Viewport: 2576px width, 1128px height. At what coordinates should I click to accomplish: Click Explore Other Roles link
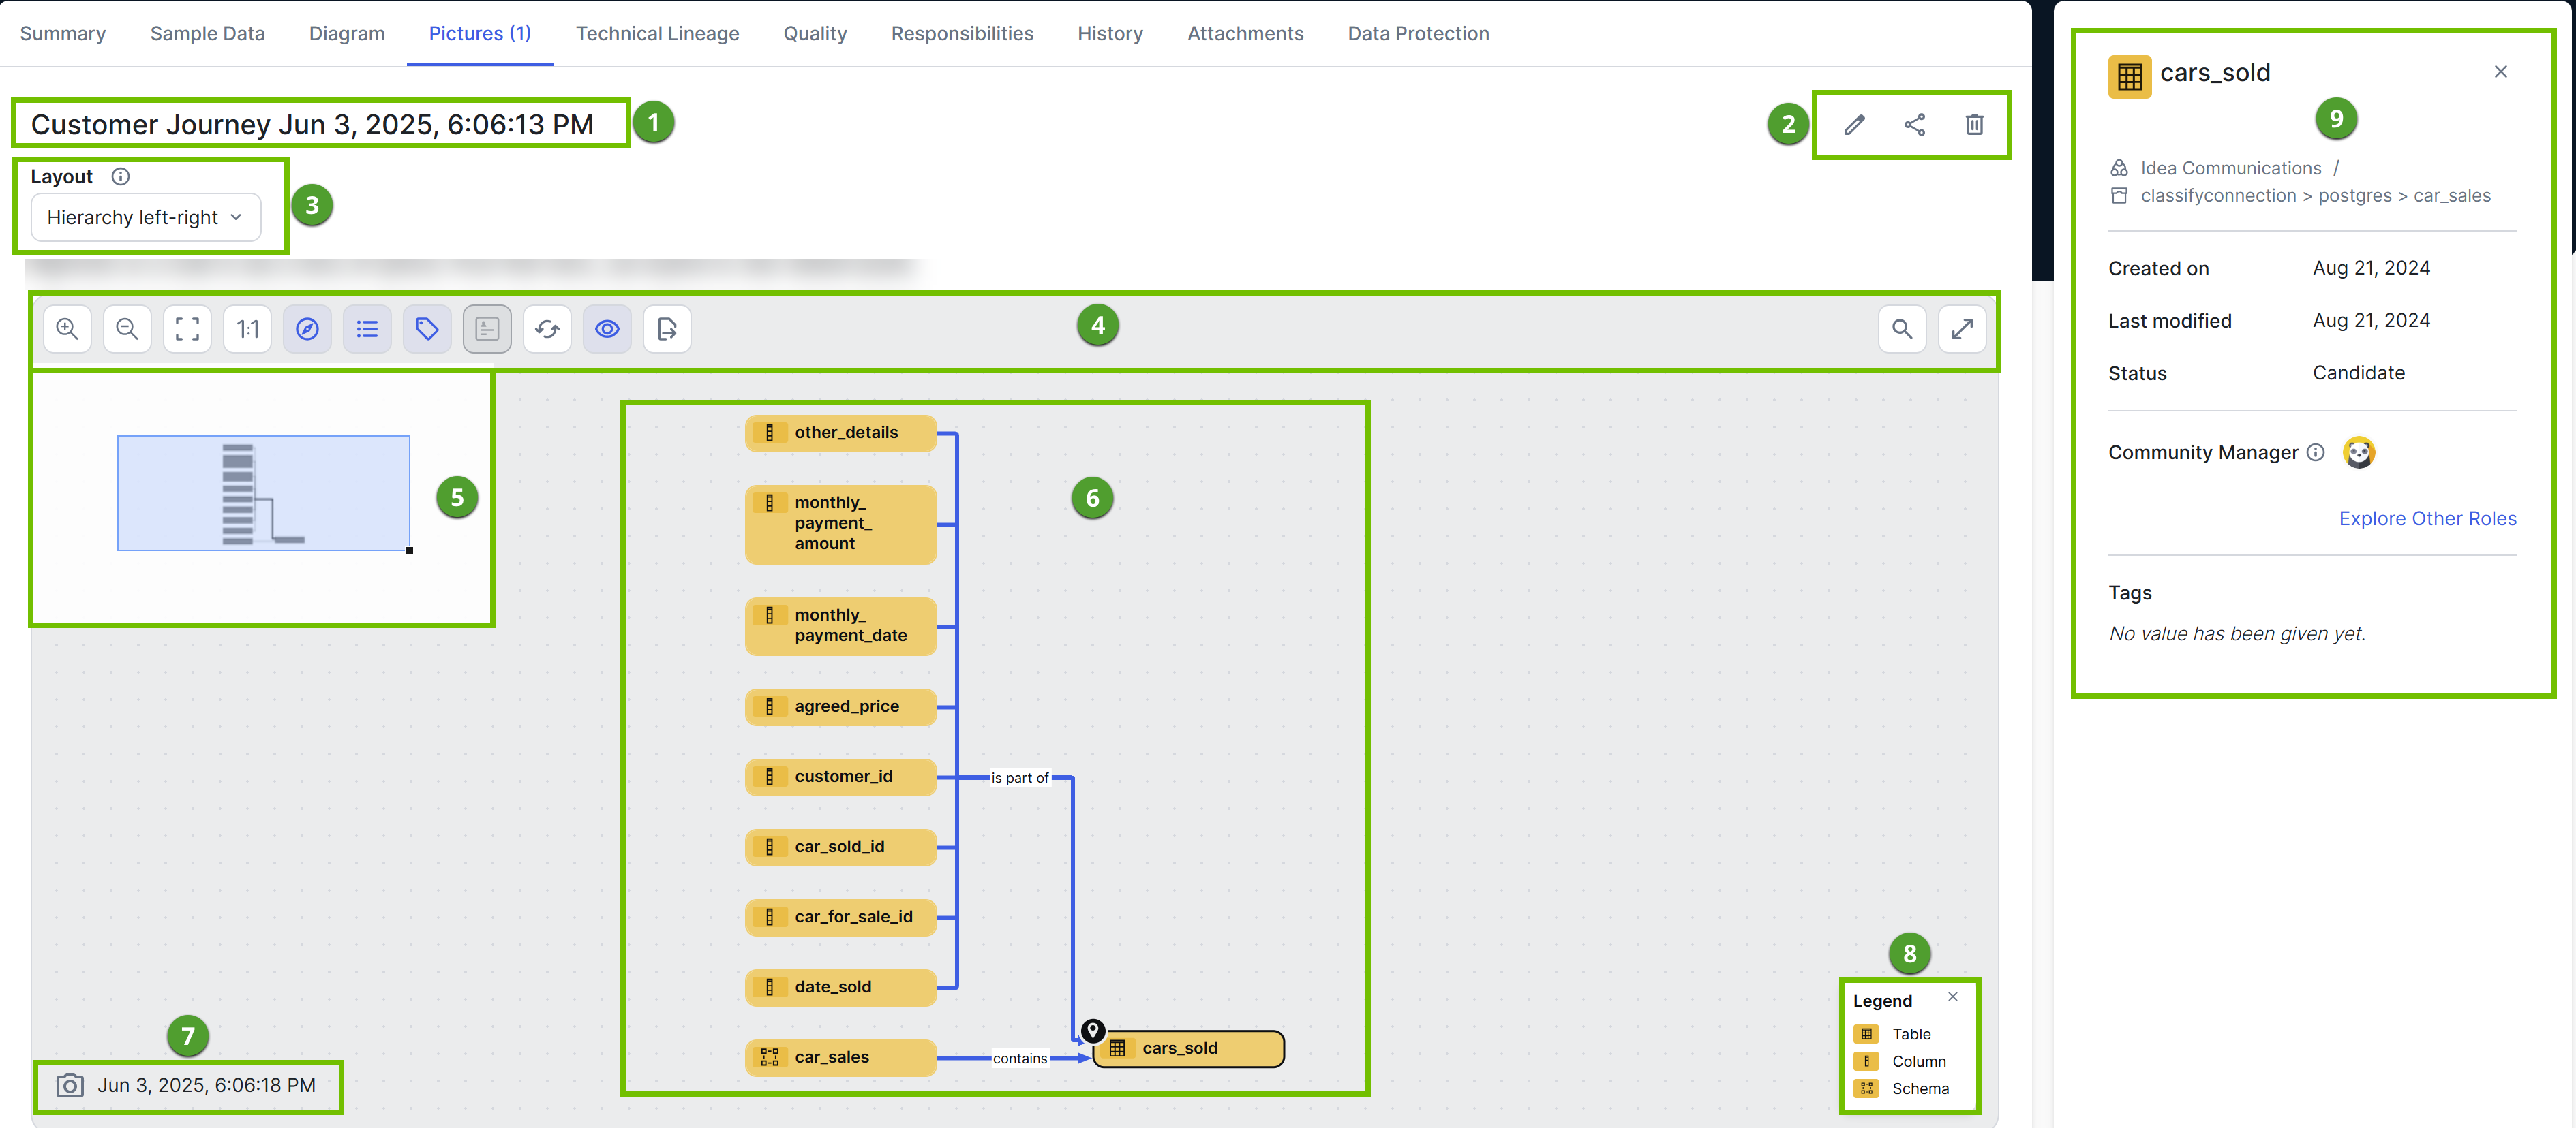(2427, 518)
